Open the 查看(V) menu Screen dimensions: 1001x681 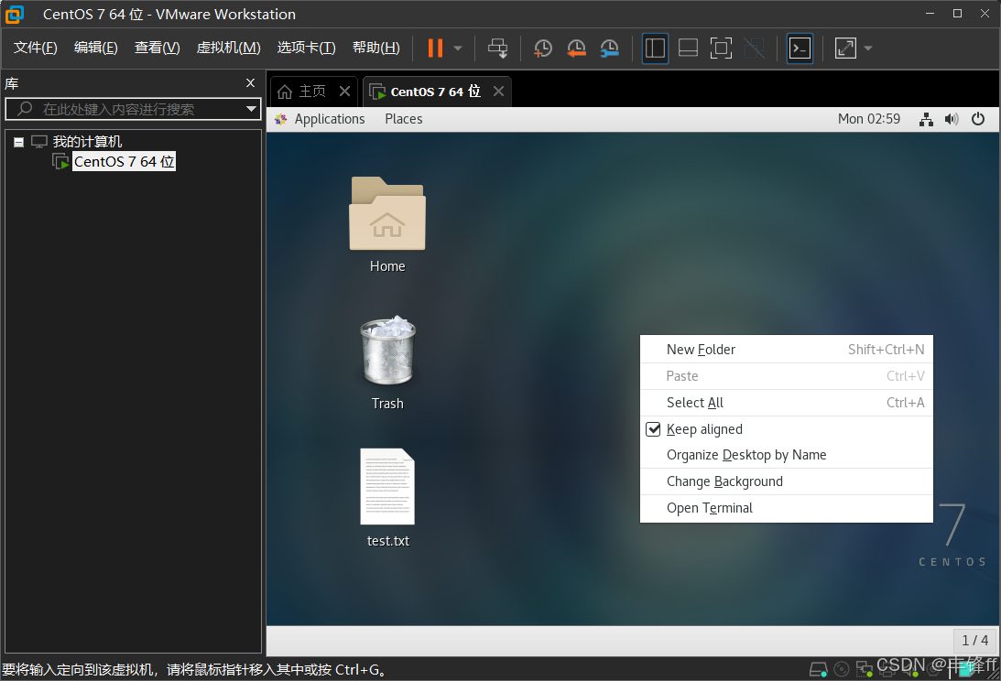coord(157,48)
